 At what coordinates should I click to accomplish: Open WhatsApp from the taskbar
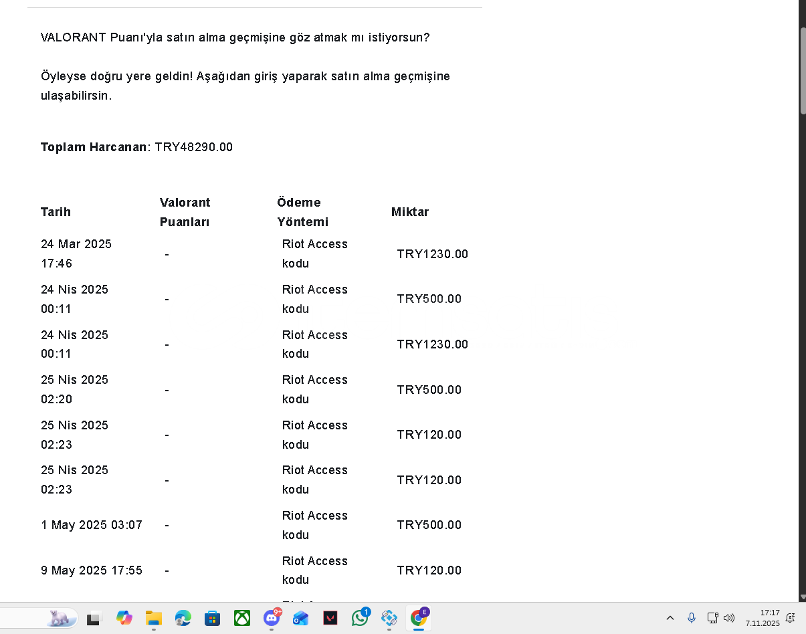click(x=361, y=617)
